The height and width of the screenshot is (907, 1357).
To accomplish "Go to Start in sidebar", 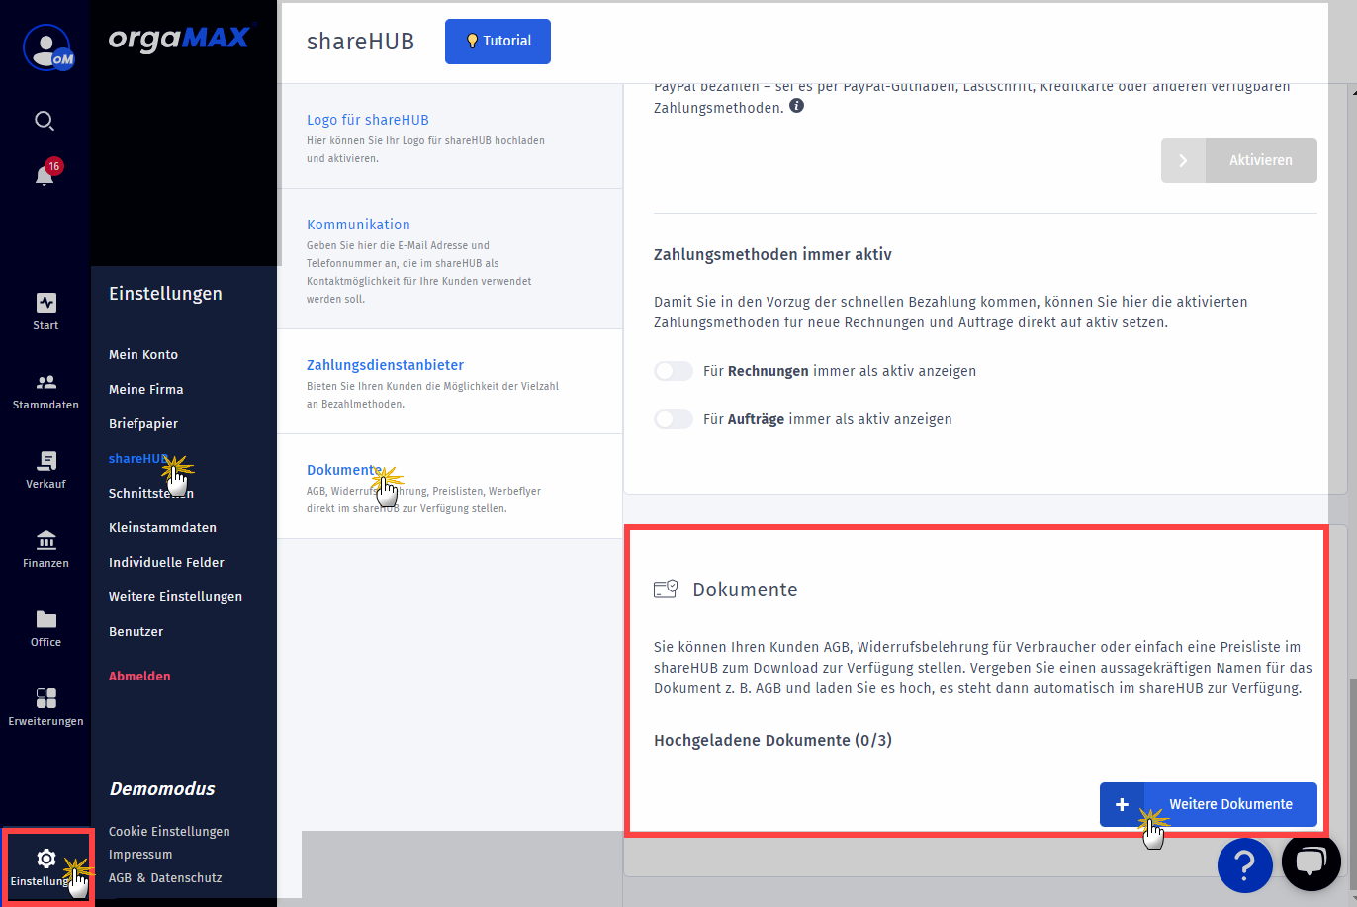I will pos(45,311).
